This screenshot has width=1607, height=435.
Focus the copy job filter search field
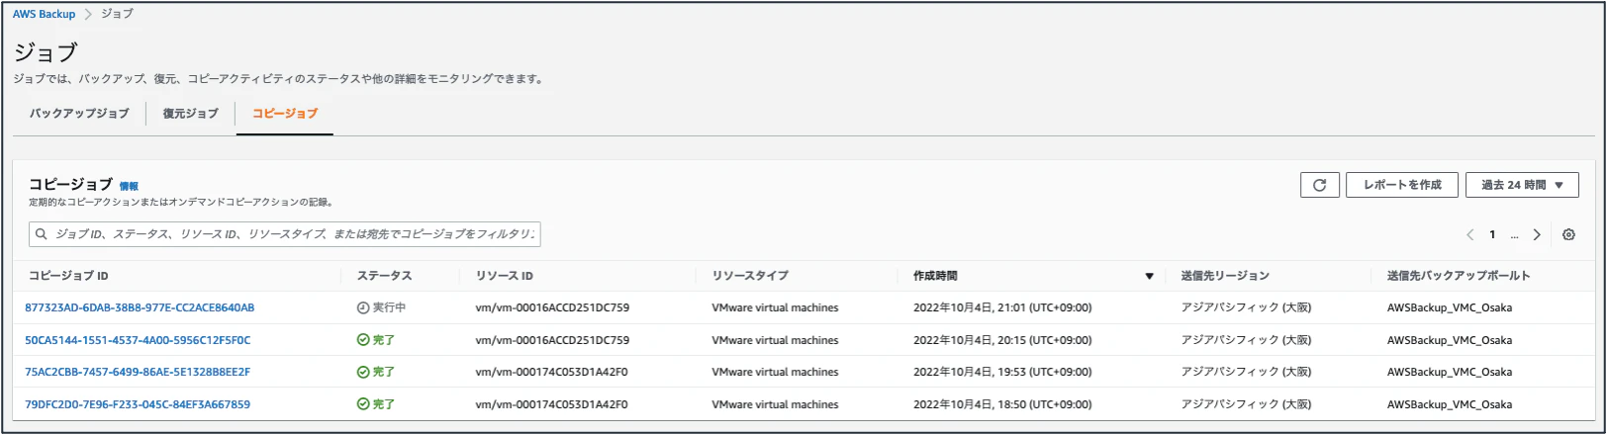click(x=285, y=234)
